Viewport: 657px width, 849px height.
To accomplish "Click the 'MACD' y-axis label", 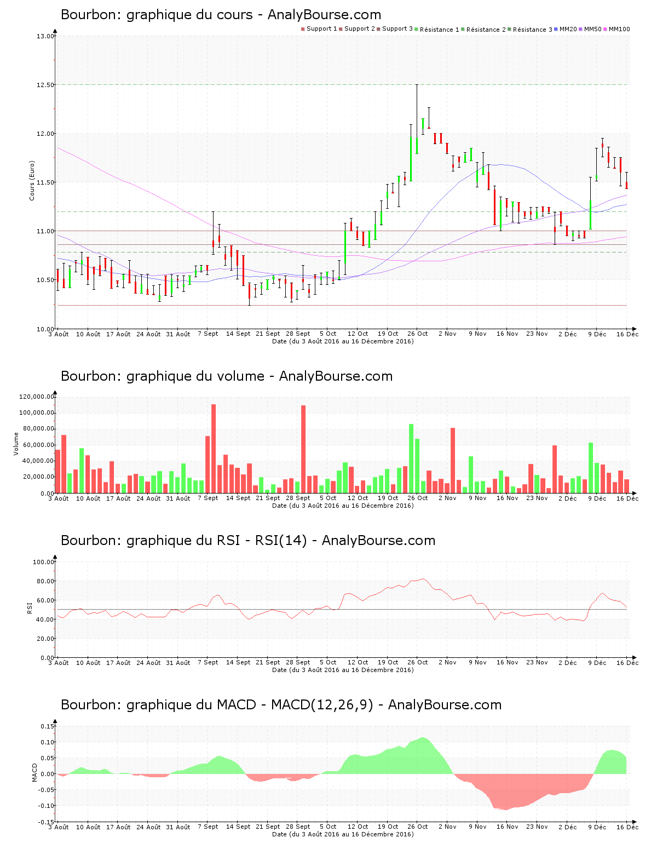I will tap(35, 772).
